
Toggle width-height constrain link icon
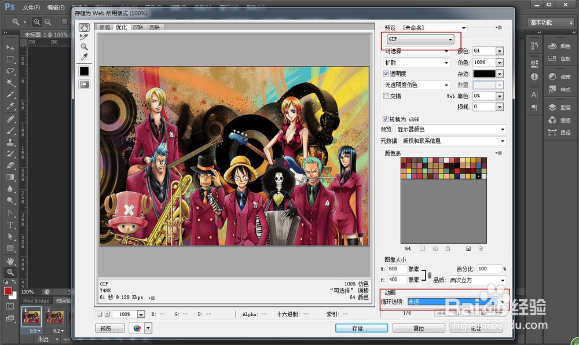[x=429, y=275]
